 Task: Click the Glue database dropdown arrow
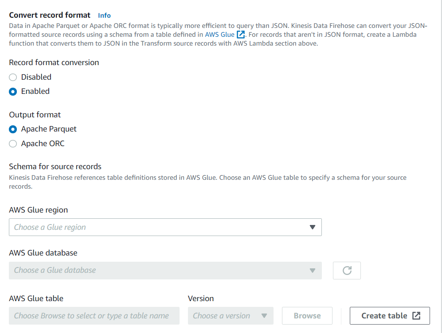313,271
